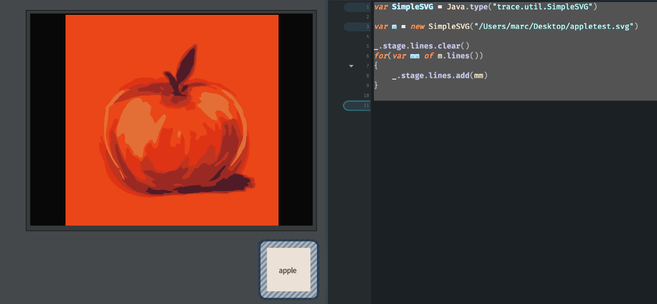Select line number 5 in the gutter

coord(367,46)
